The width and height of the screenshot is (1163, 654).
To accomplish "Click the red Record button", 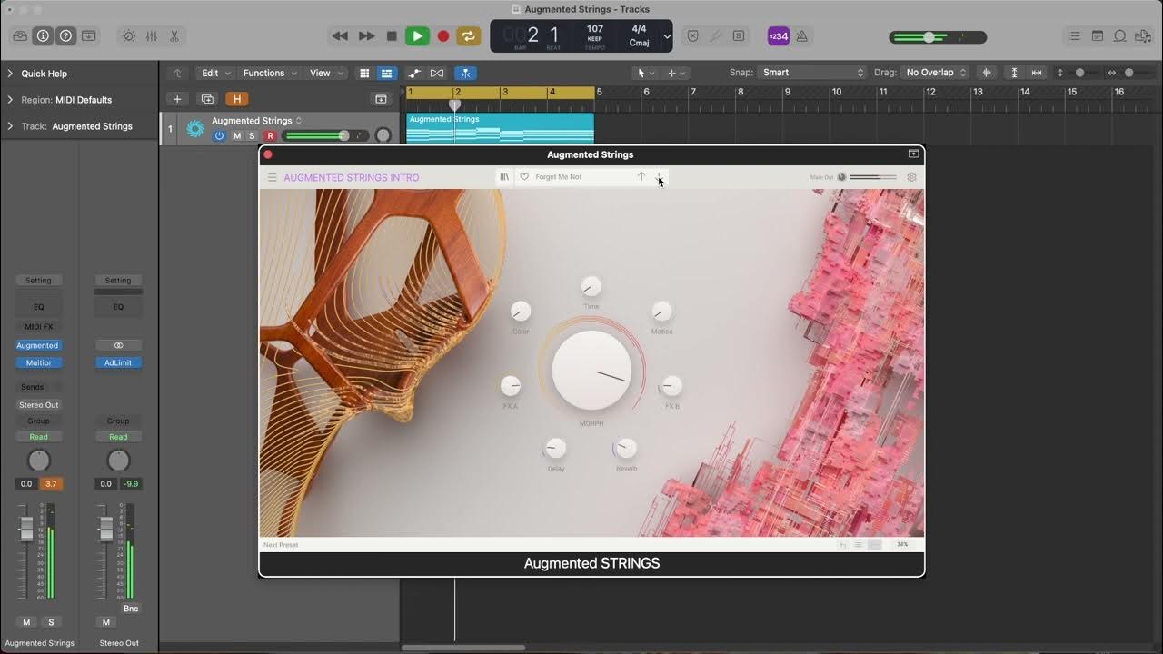I will point(443,36).
